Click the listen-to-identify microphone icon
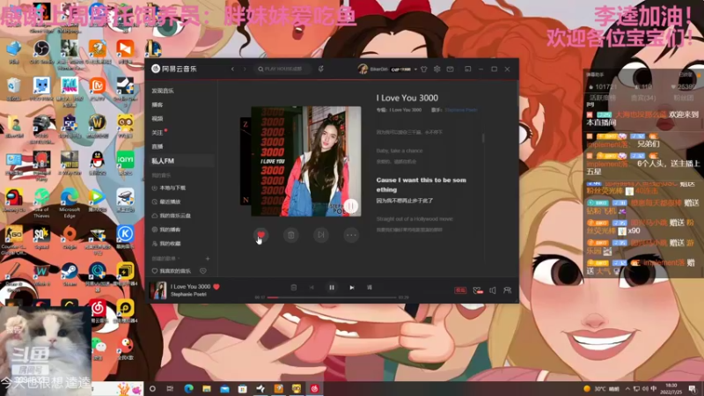Viewport: 704px width, 396px height. pyautogui.click(x=321, y=69)
